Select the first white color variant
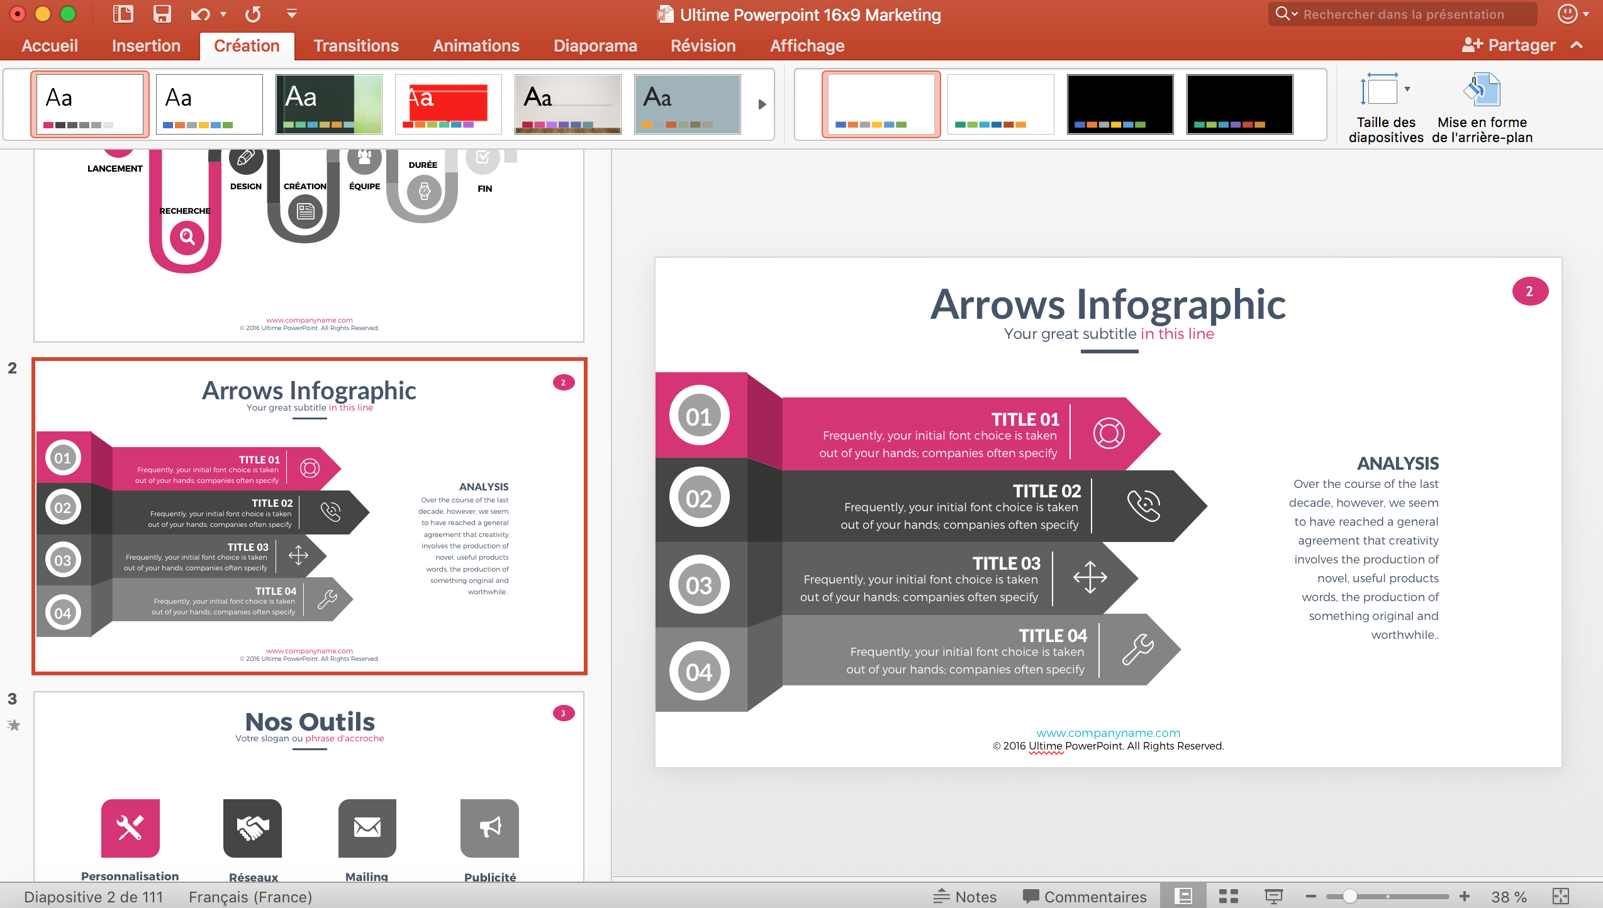Image resolution: width=1603 pixels, height=908 pixels. (881, 104)
